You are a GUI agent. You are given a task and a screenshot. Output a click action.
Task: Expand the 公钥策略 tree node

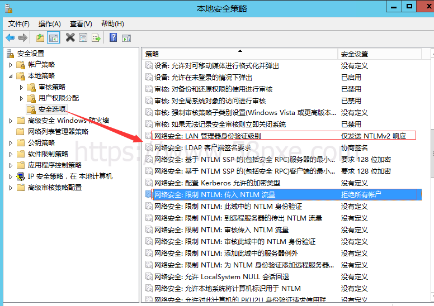[11, 143]
